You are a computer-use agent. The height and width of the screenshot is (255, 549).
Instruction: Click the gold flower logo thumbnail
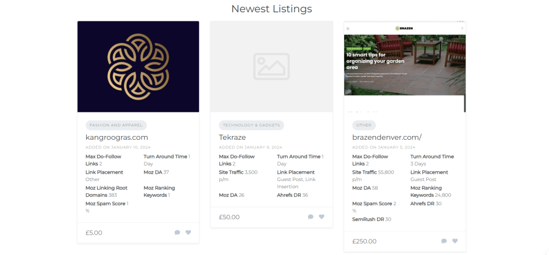pyautogui.click(x=138, y=66)
